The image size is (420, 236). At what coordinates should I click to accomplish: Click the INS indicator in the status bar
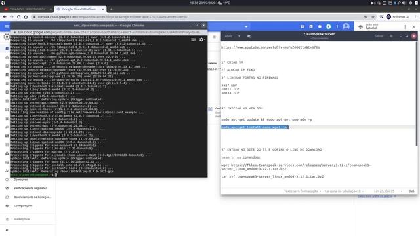pos(411,191)
